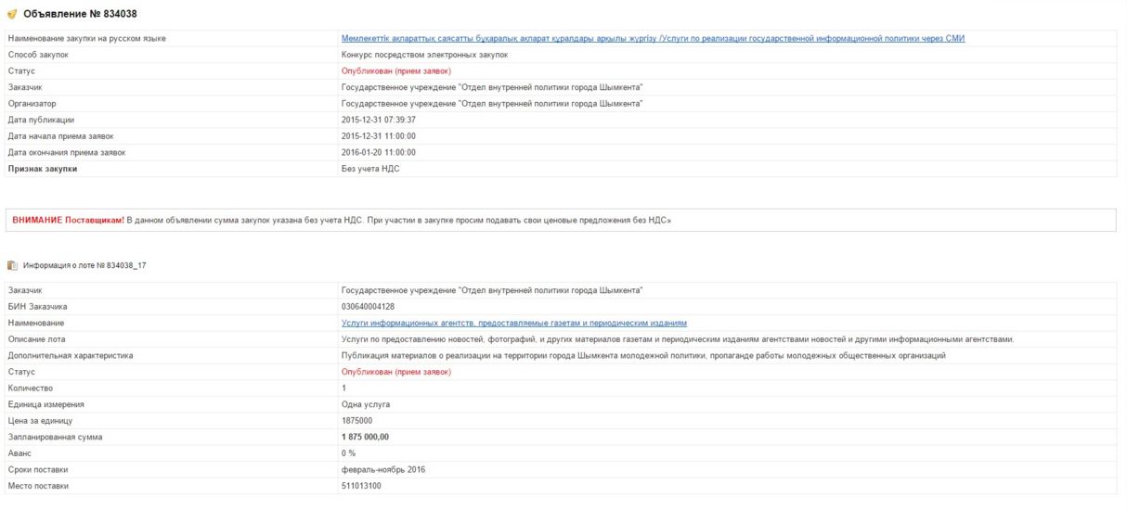Click the red "ВНИМАНИЕ Поставщикам!" notice text

tap(68, 220)
